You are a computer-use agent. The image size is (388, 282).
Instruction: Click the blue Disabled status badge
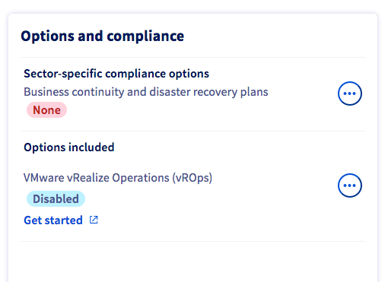point(56,199)
